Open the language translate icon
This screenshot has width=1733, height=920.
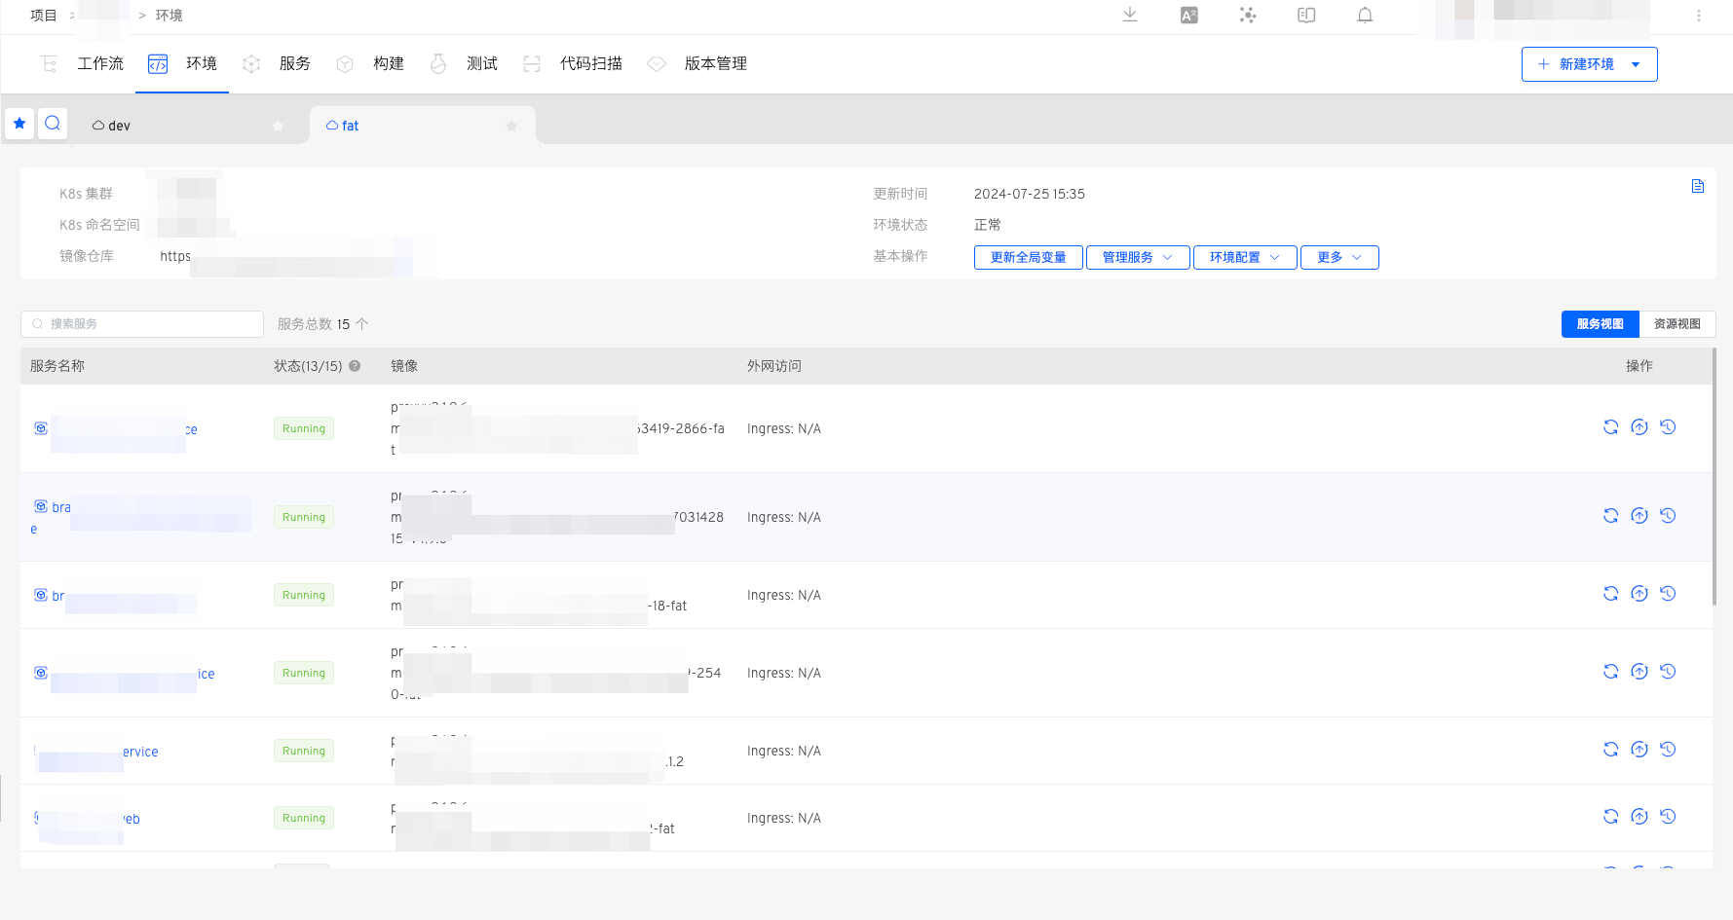[x=1189, y=15]
